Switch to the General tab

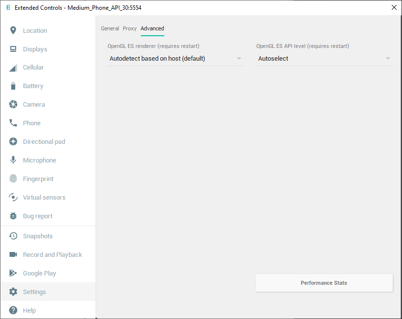[x=110, y=28]
